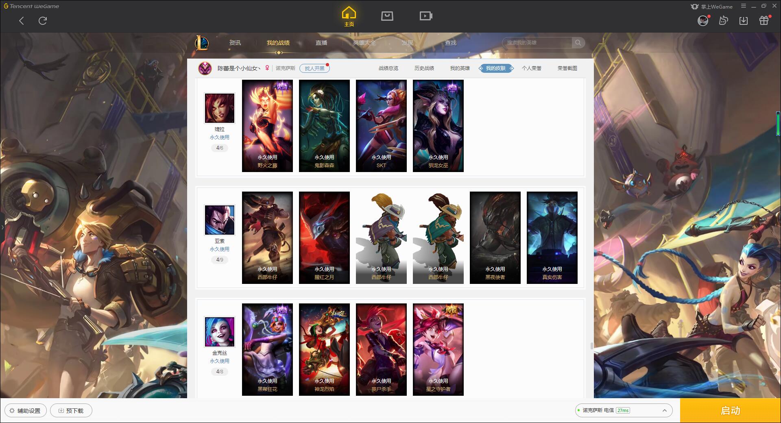781x423 pixels.
Task: Click the search magnifier icon
Action: [578, 43]
